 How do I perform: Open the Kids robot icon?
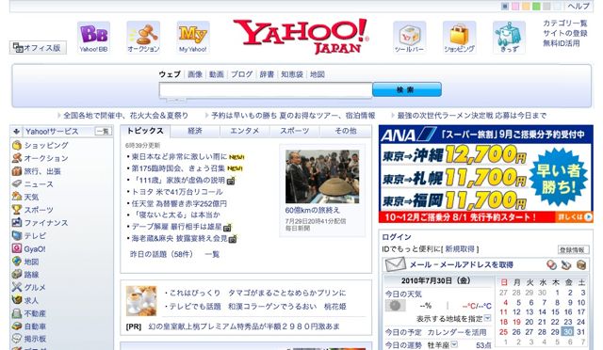(509, 38)
